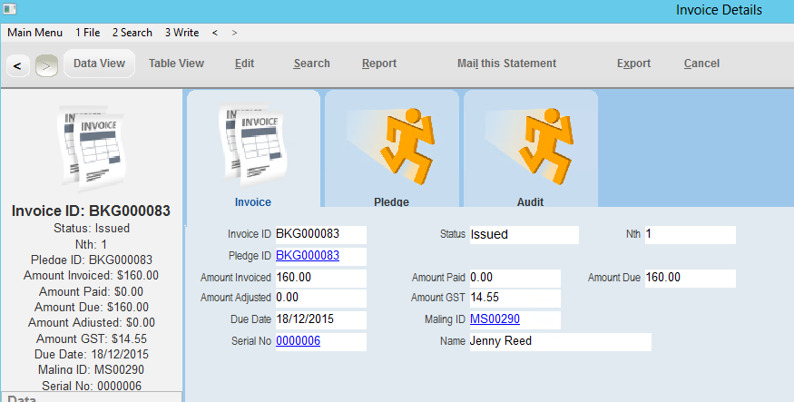Open the Main Menu

coord(35,33)
